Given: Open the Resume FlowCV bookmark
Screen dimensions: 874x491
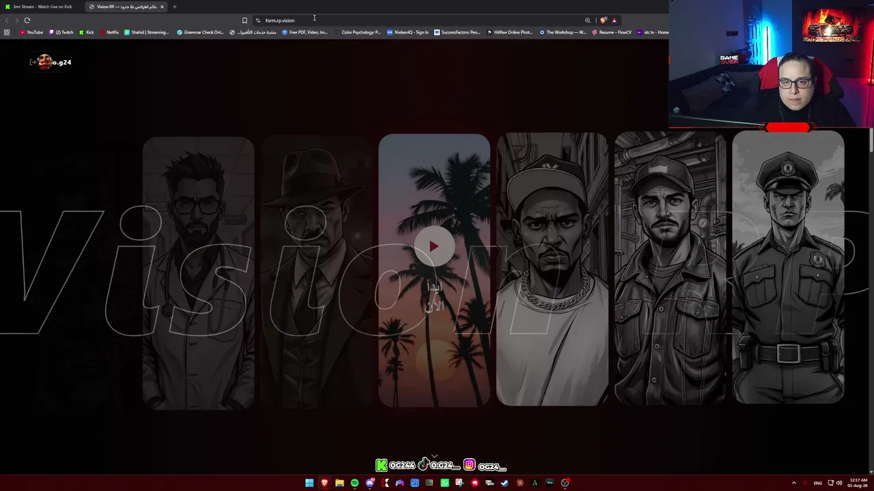Looking at the screenshot, I should [612, 32].
